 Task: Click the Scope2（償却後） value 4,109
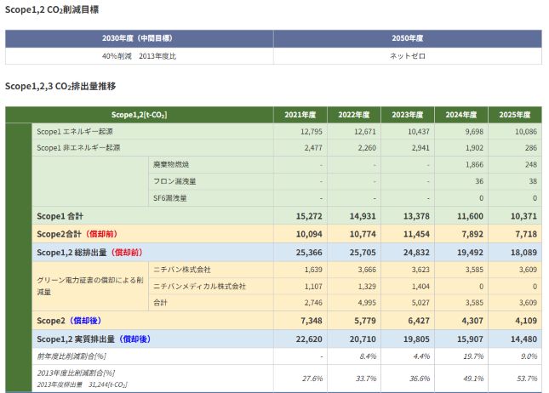[526, 321]
